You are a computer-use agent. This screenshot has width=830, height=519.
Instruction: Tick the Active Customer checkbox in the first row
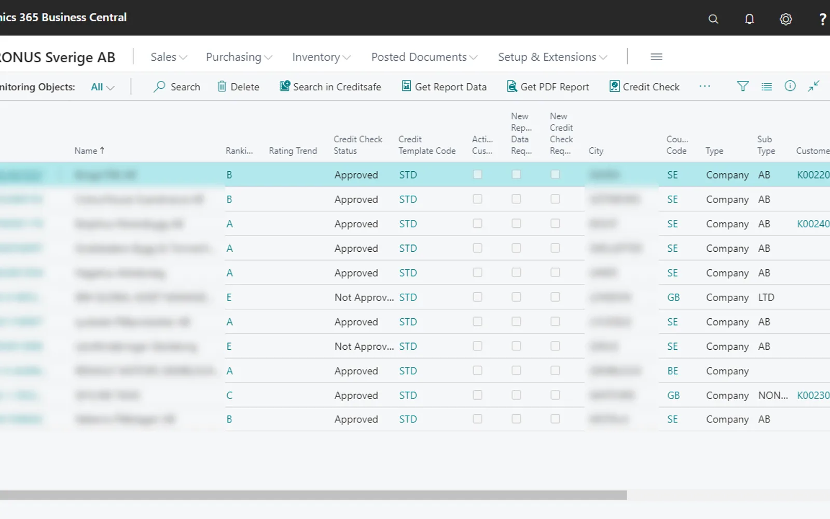tap(477, 174)
